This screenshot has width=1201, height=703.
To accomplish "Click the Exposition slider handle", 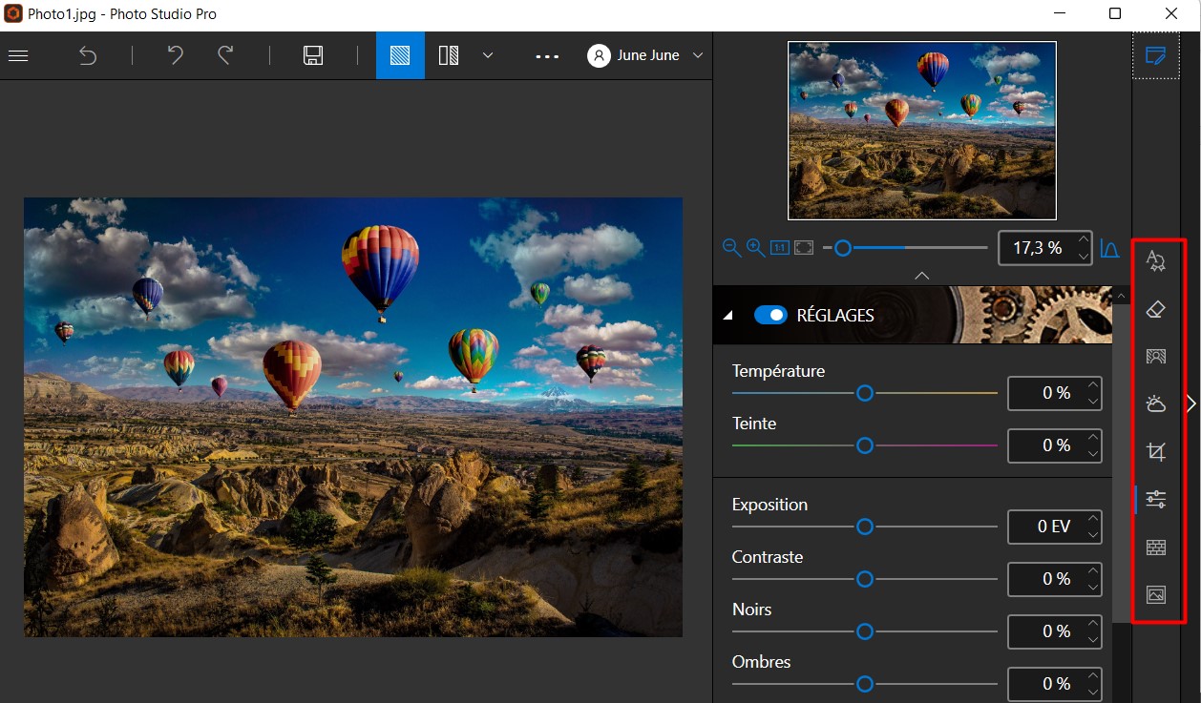I will click(x=865, y=527).
